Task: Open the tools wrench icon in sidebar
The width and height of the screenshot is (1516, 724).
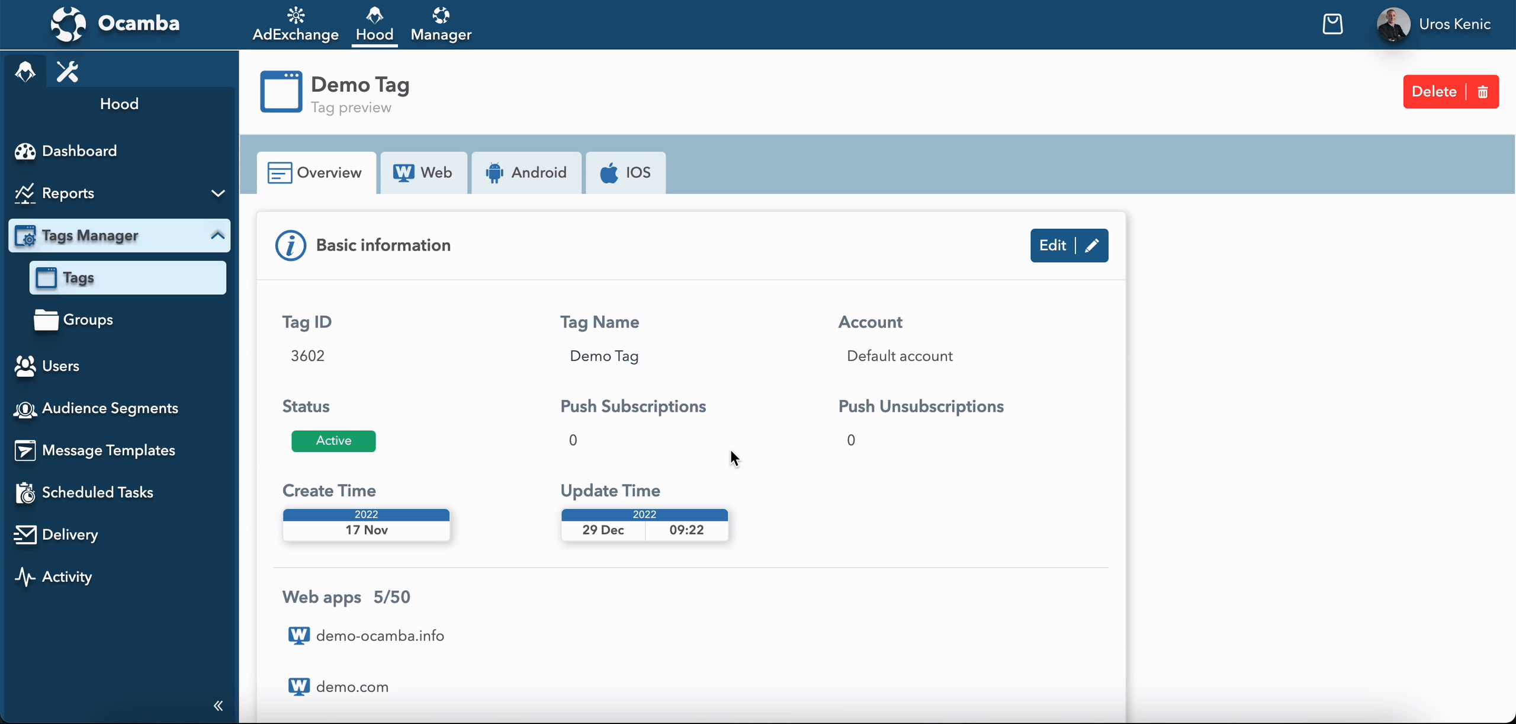Action: [x=68, y=72]
